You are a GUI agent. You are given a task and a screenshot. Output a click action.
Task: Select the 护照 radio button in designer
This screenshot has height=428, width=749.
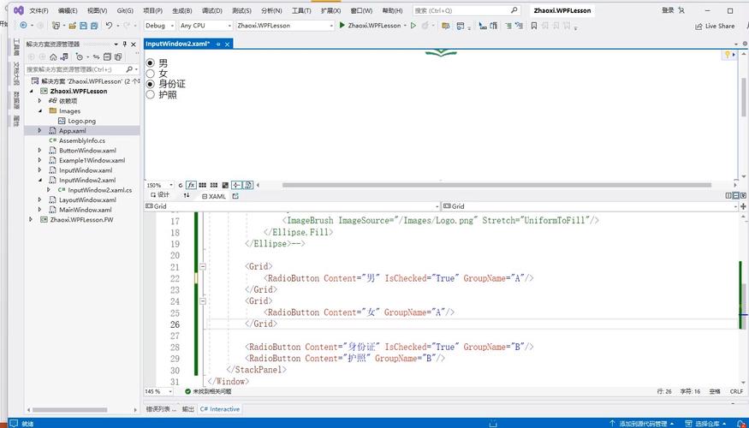pyautogui.click(x=151, y=94)
